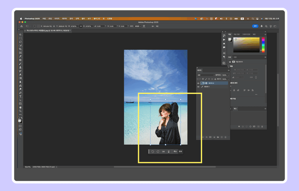This screenshot has width=299, height=191.
Task: Switch to the 그레이디언트 tab
Action: (246, 34)
